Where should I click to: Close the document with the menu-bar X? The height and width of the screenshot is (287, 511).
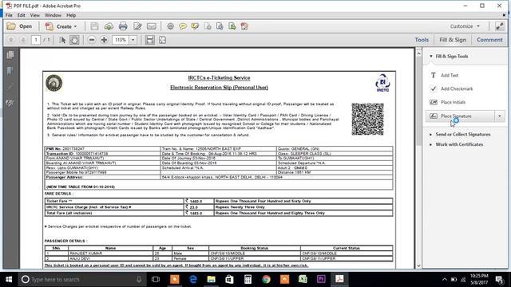[504, 15]
